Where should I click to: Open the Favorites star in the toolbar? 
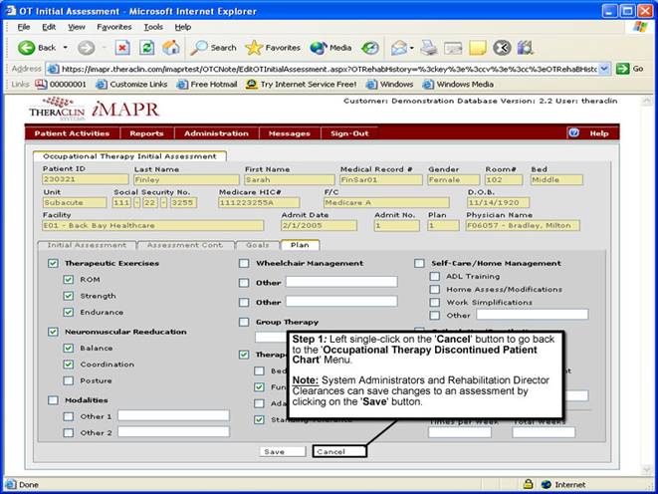tap(273, 47)
